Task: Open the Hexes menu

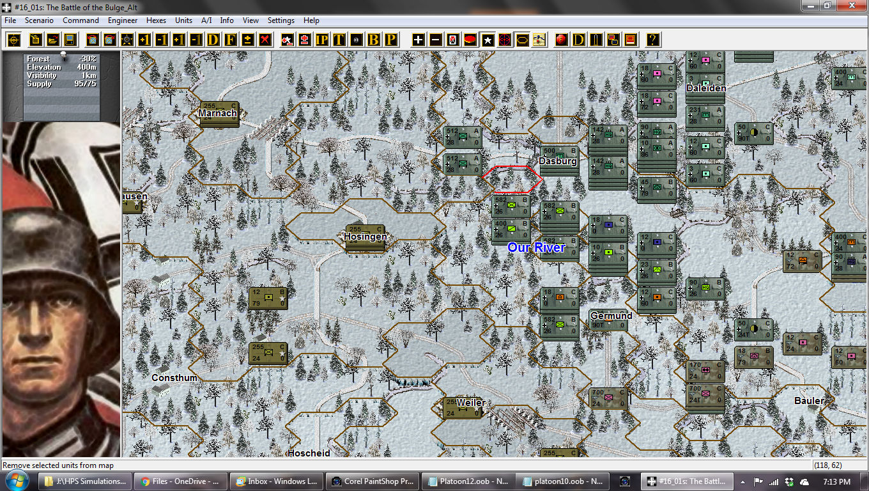Action: tap(156, 20)
